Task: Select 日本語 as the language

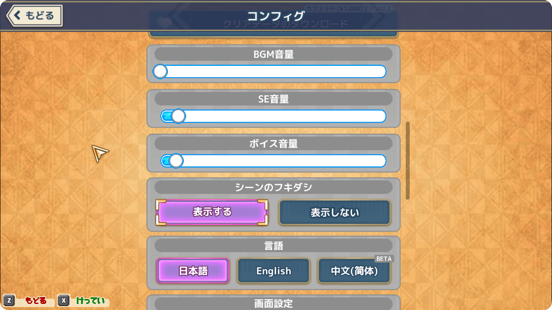Action: coord(193,271)
